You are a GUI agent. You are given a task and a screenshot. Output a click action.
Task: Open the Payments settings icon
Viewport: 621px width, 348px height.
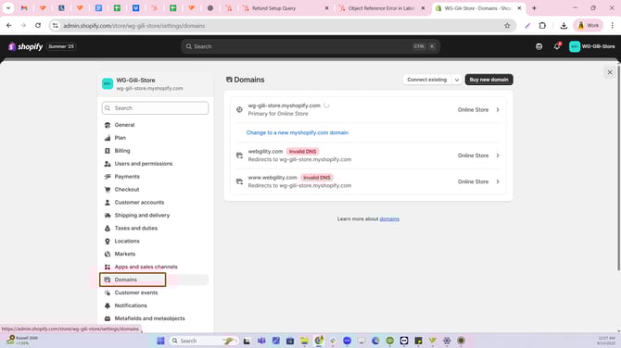pyautogui.click(x=108, y=177)
